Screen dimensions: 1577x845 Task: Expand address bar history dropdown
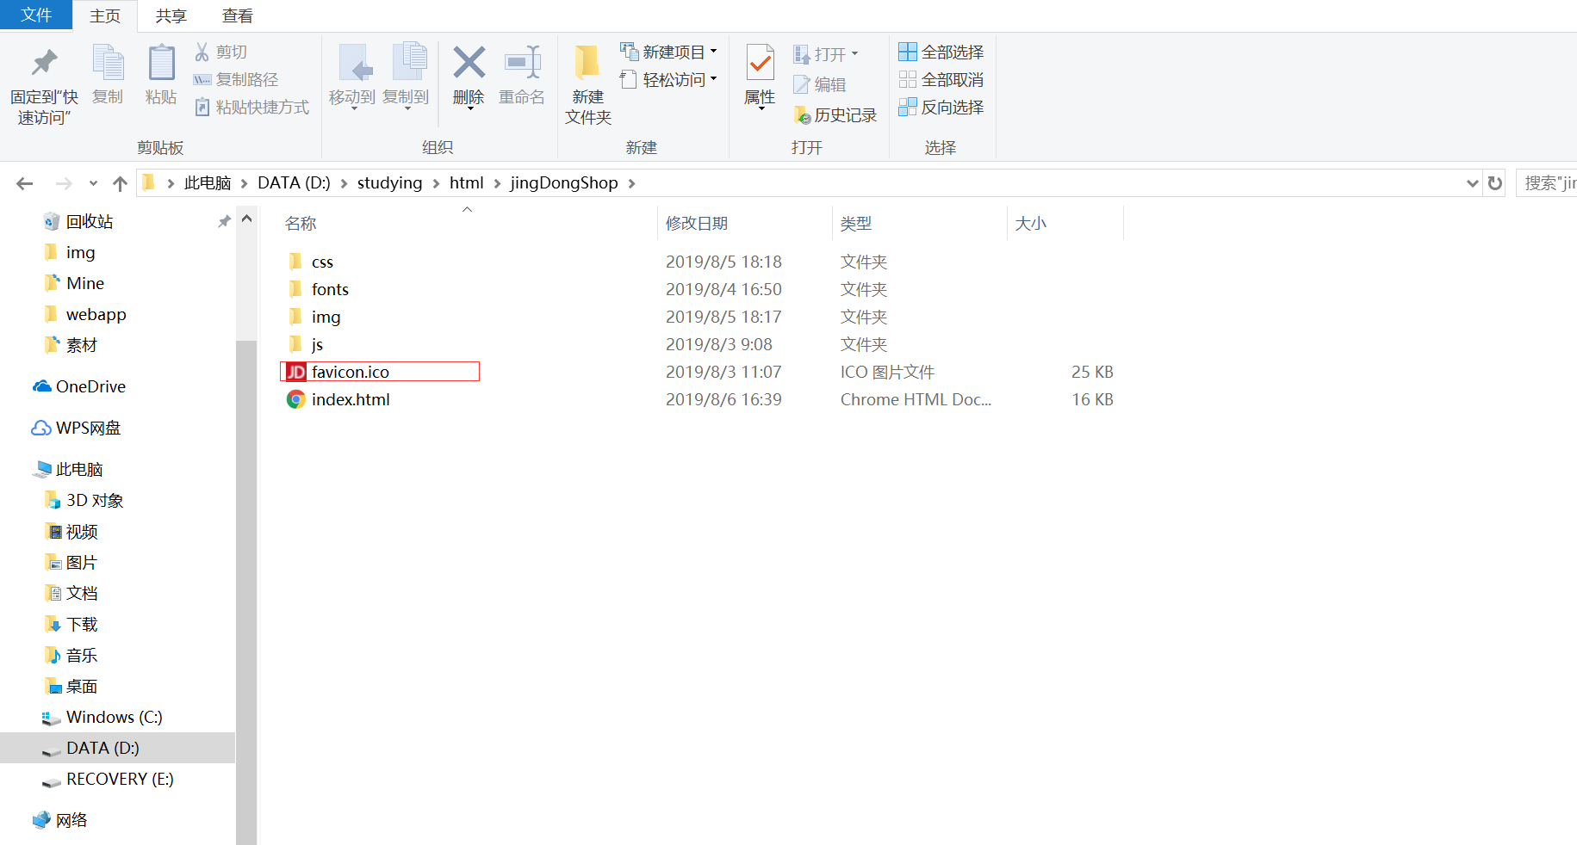pyautogui.click(x=1473, y=183)
